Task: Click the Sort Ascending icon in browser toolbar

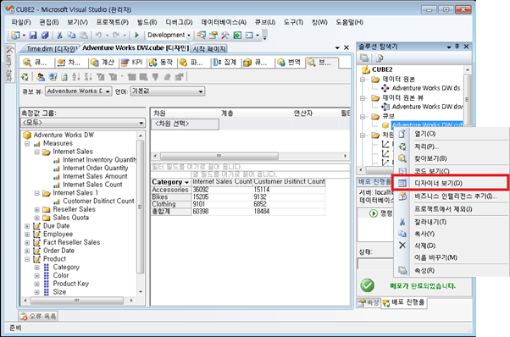Action: click(x=76, y=77)
